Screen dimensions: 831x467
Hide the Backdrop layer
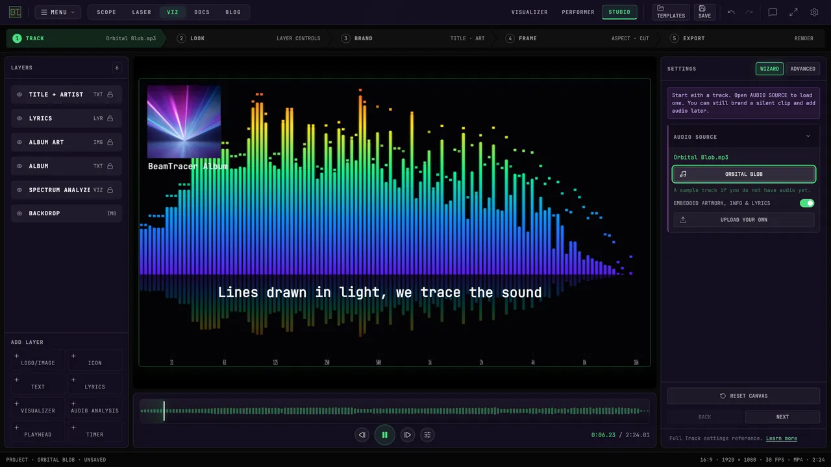19,213
